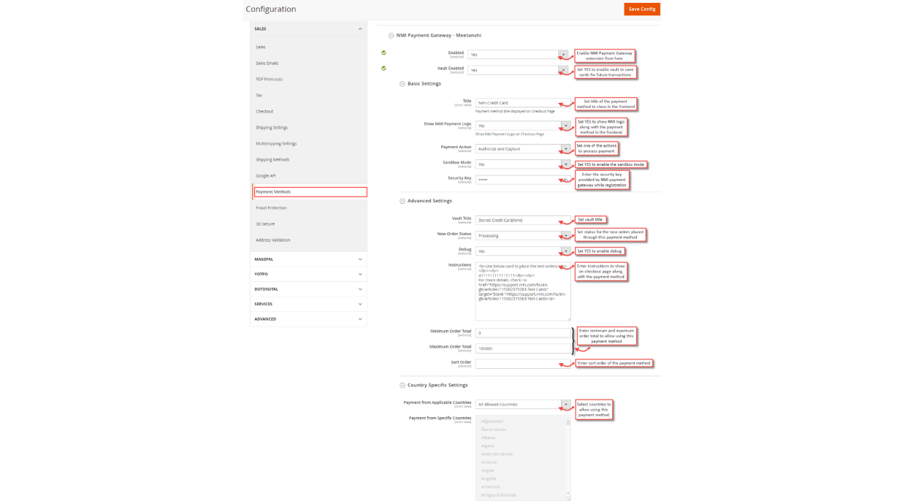Click the green check icon beside Enabled

pos(383,53)
